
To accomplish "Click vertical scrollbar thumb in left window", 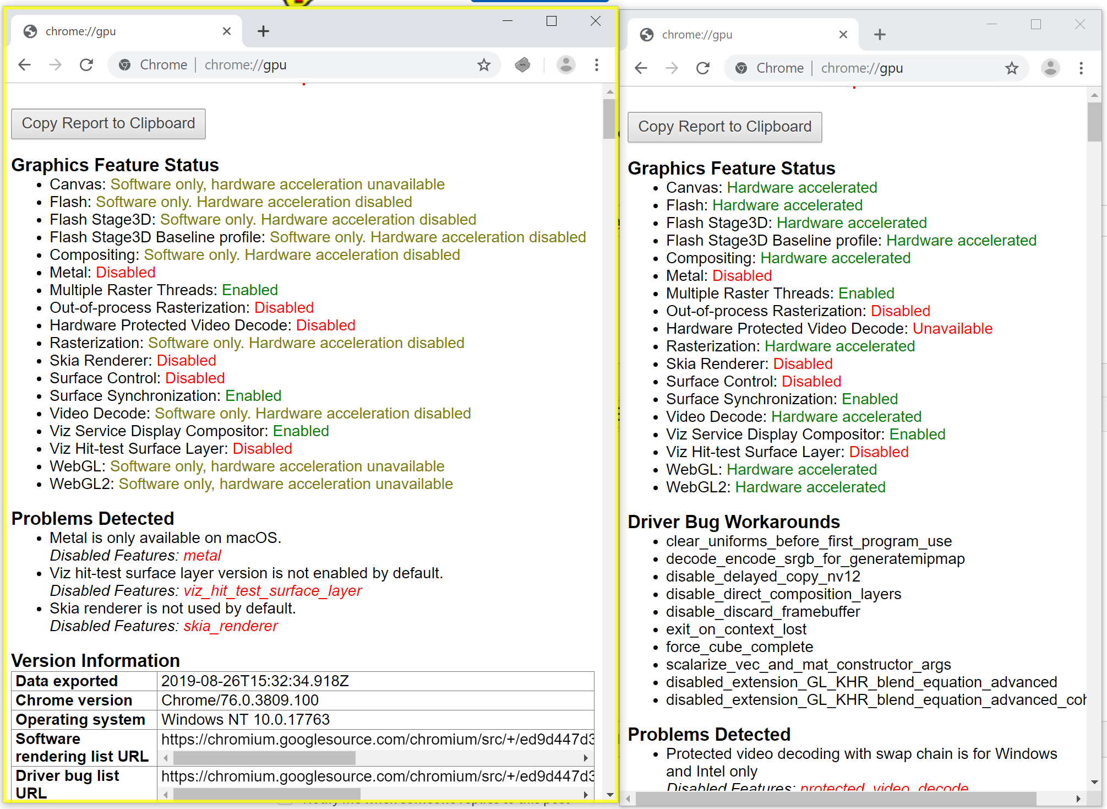I will click(609, 118).
